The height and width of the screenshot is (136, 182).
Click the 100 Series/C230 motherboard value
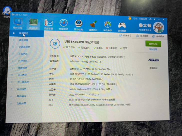101,74
